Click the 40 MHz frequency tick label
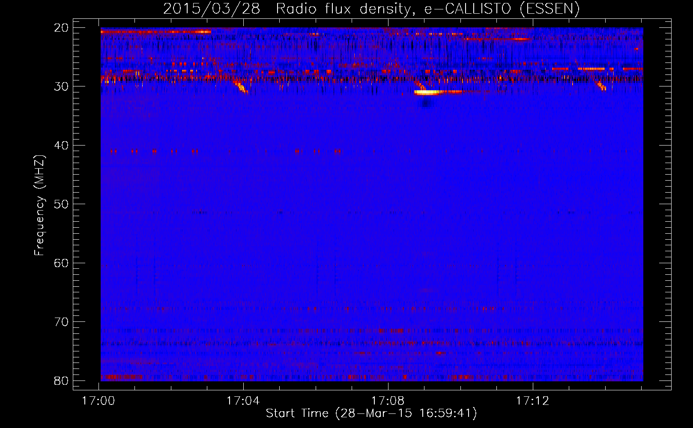693x428 pixels. click(x=61, y=146)
